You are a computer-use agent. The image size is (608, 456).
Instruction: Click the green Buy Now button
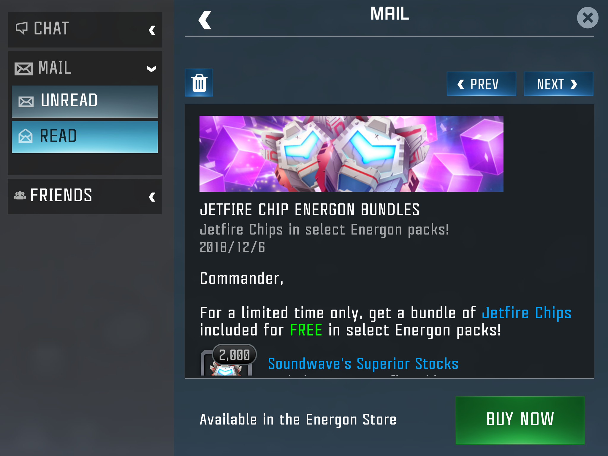520,420
